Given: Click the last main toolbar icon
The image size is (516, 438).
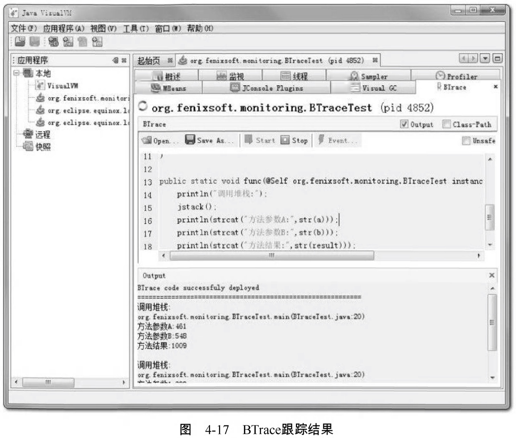Looking at the screenshot, I should click(97, 42).
